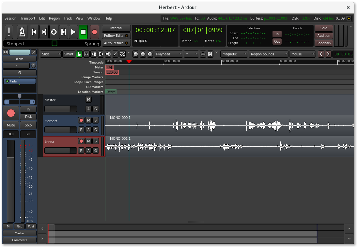The image size is (357, 247).
Task: Select the Grab mode hand tool
Action: [x=79, y=54]
